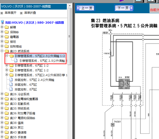
Task: Click the left arrow on 上一页 button
Action: [x=78, y=8]
